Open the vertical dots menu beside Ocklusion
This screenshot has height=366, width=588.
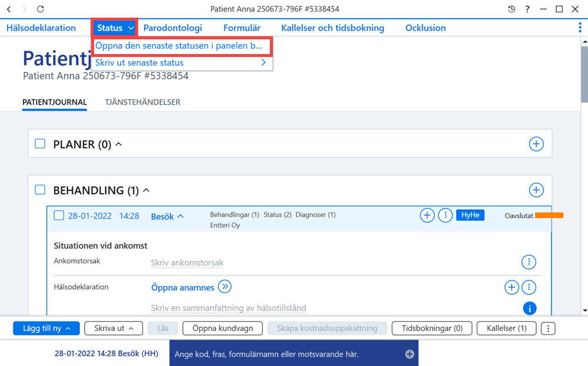pos(580,28)
